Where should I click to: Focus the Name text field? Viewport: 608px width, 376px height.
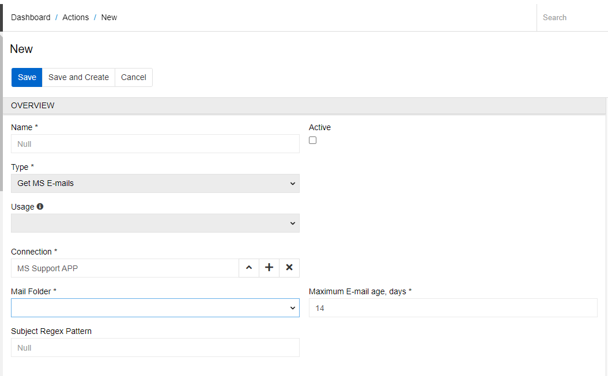tap(155, 144)
